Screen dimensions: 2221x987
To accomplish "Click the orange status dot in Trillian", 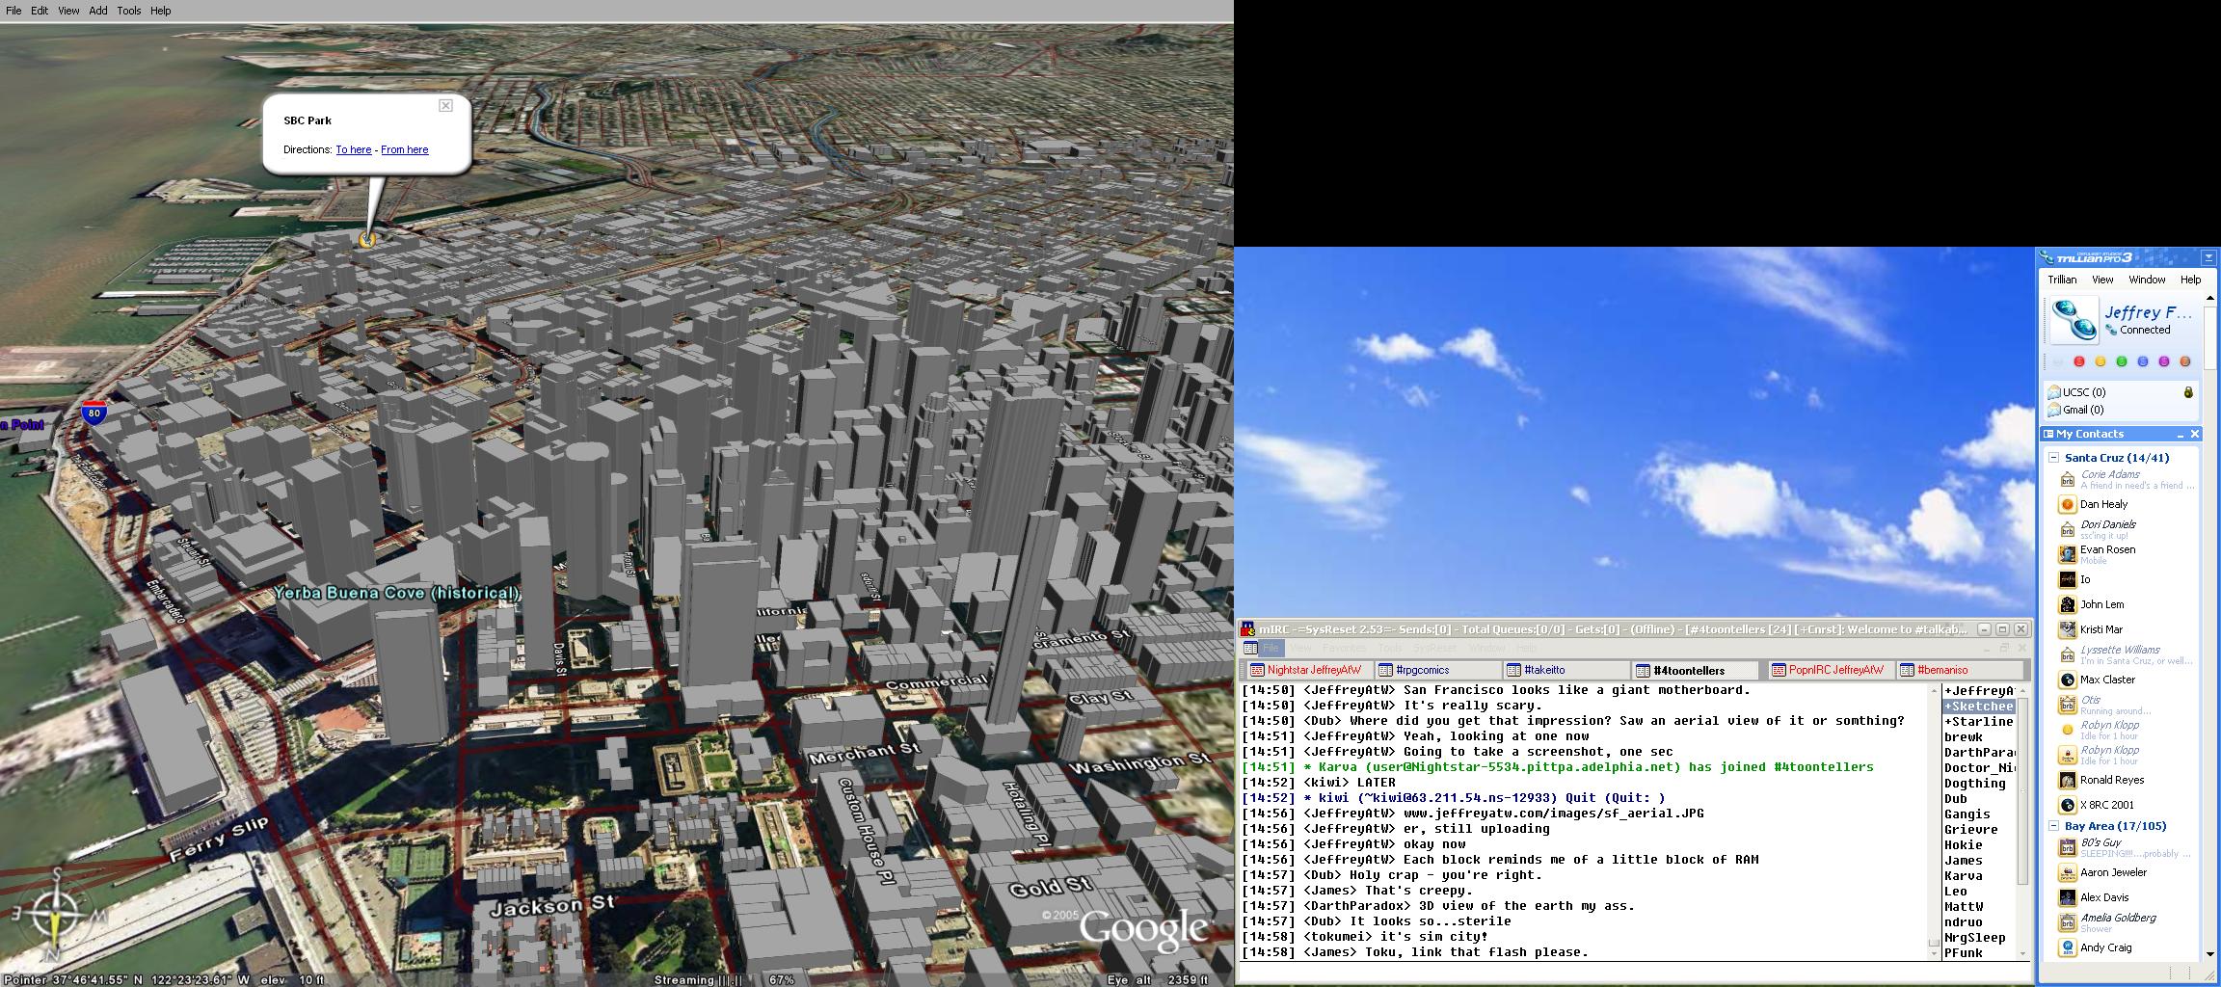I will pyautogui.click(x=2185, y=361).
